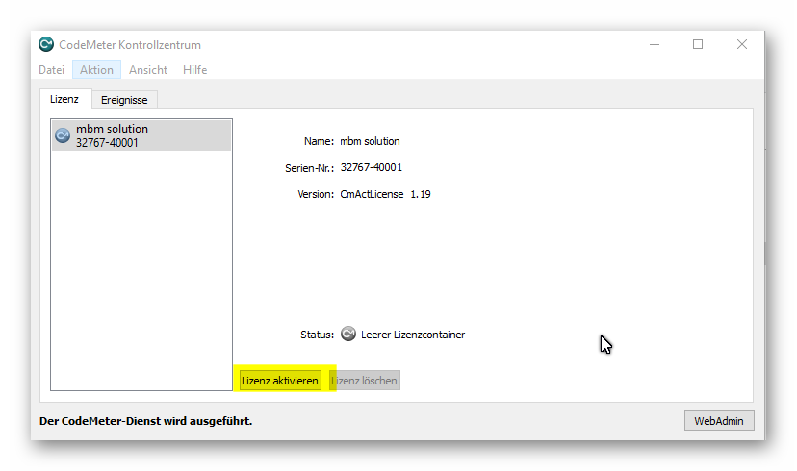Switch to the Lizenz tab
This screenshot has width=797, height=471.
(64, 99)
